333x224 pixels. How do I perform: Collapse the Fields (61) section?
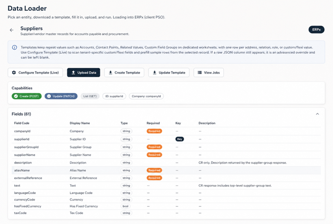pos(317,114)
